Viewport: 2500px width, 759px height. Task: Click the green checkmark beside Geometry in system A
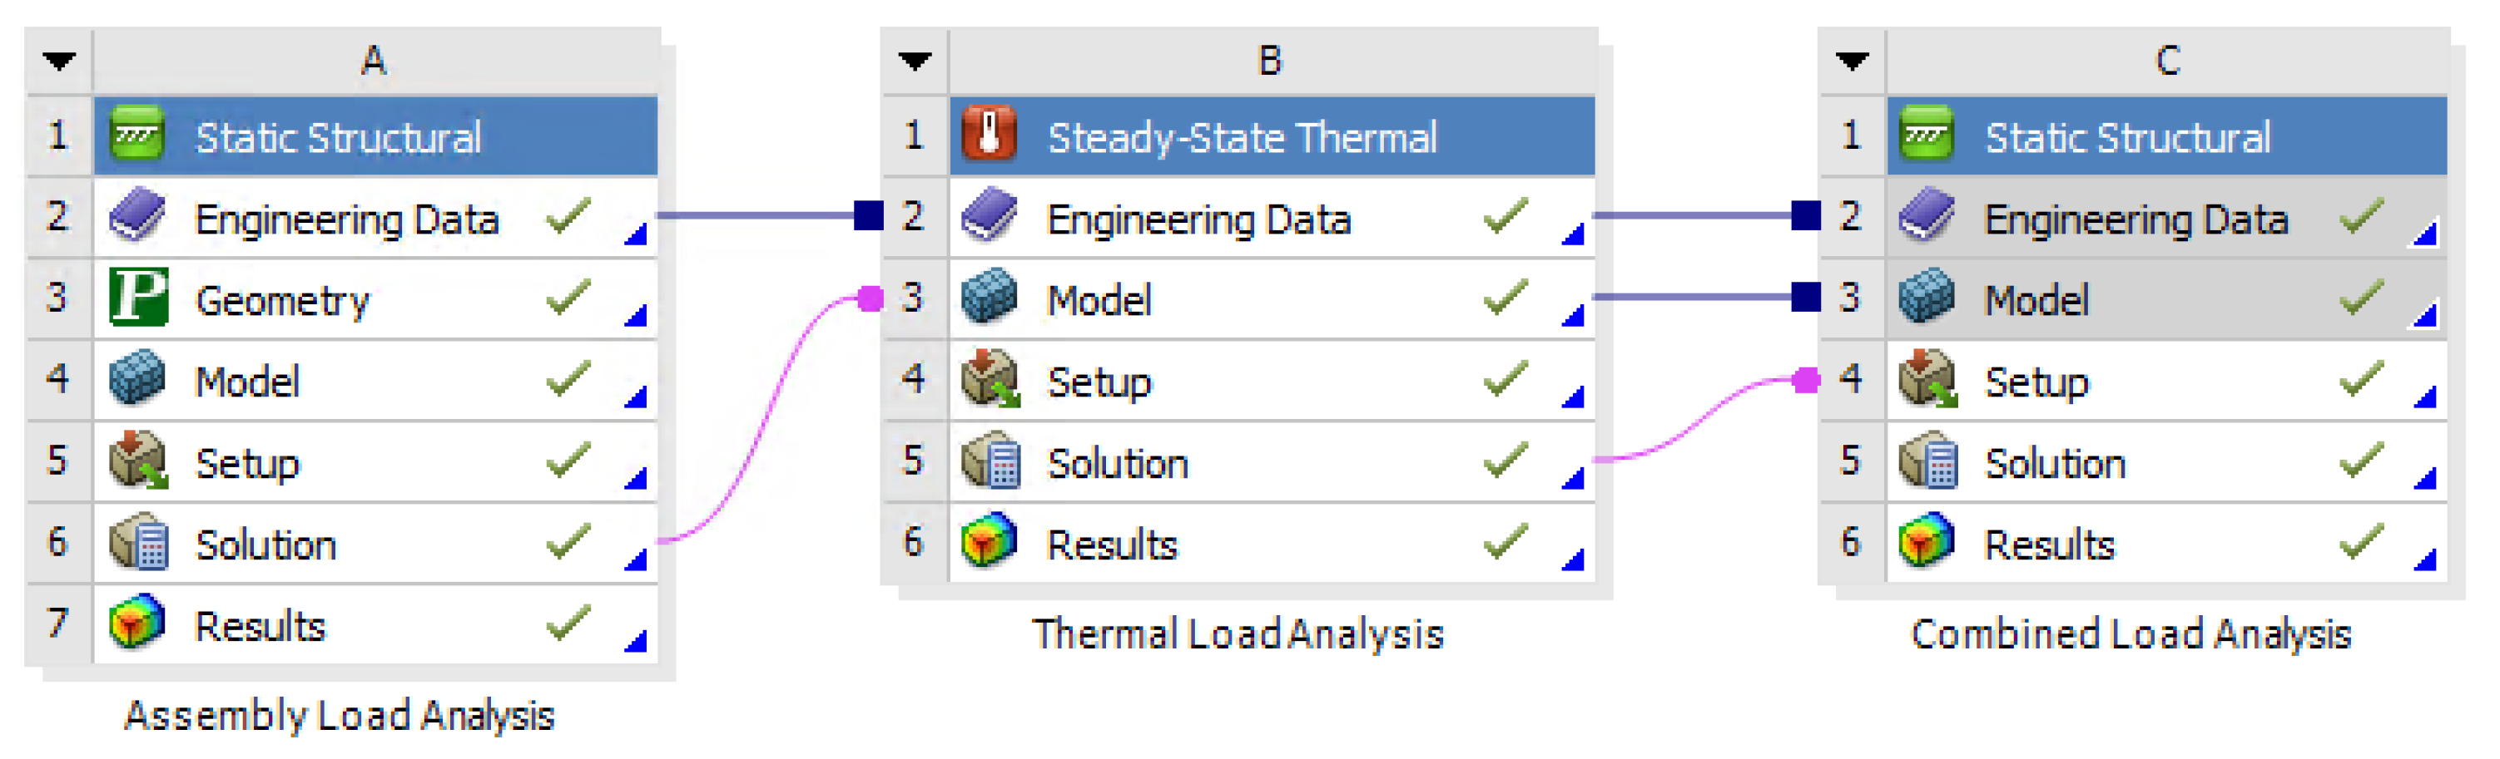click(x=568, y=297)
